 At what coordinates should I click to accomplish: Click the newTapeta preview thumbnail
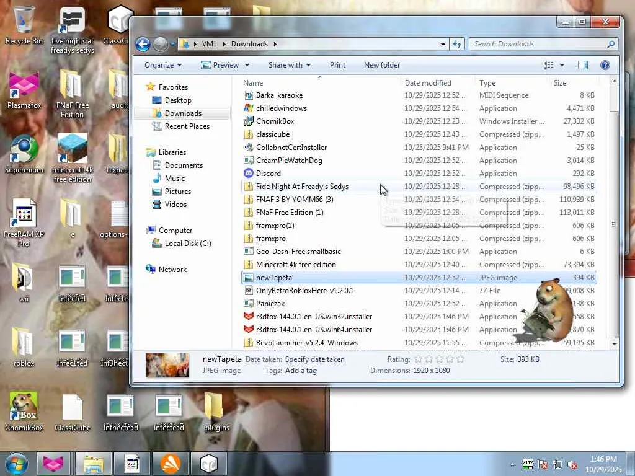167,365
